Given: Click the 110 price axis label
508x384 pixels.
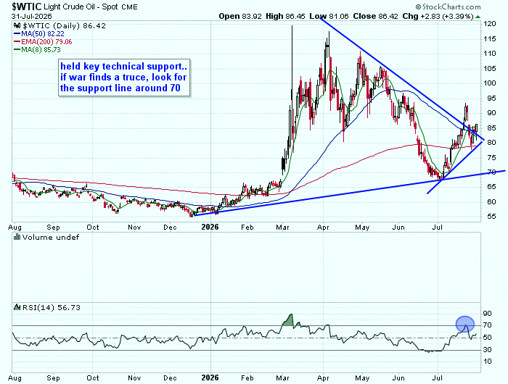Looking at the screenshot, I should pyautogui.click(x=490, y=54).
